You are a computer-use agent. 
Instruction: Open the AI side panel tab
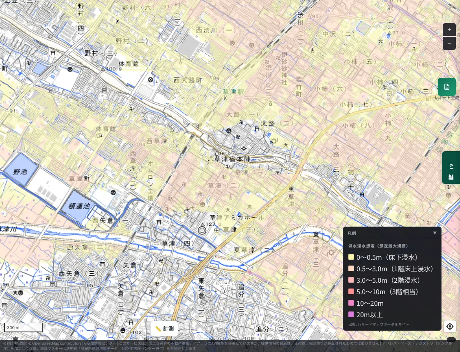click(451, 168)
